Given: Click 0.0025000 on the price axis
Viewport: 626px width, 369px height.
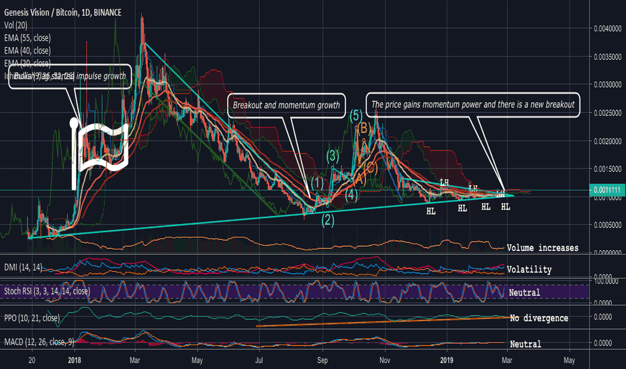Looking at the screenshot, I should pyautogui.click(x=608, y=113).
